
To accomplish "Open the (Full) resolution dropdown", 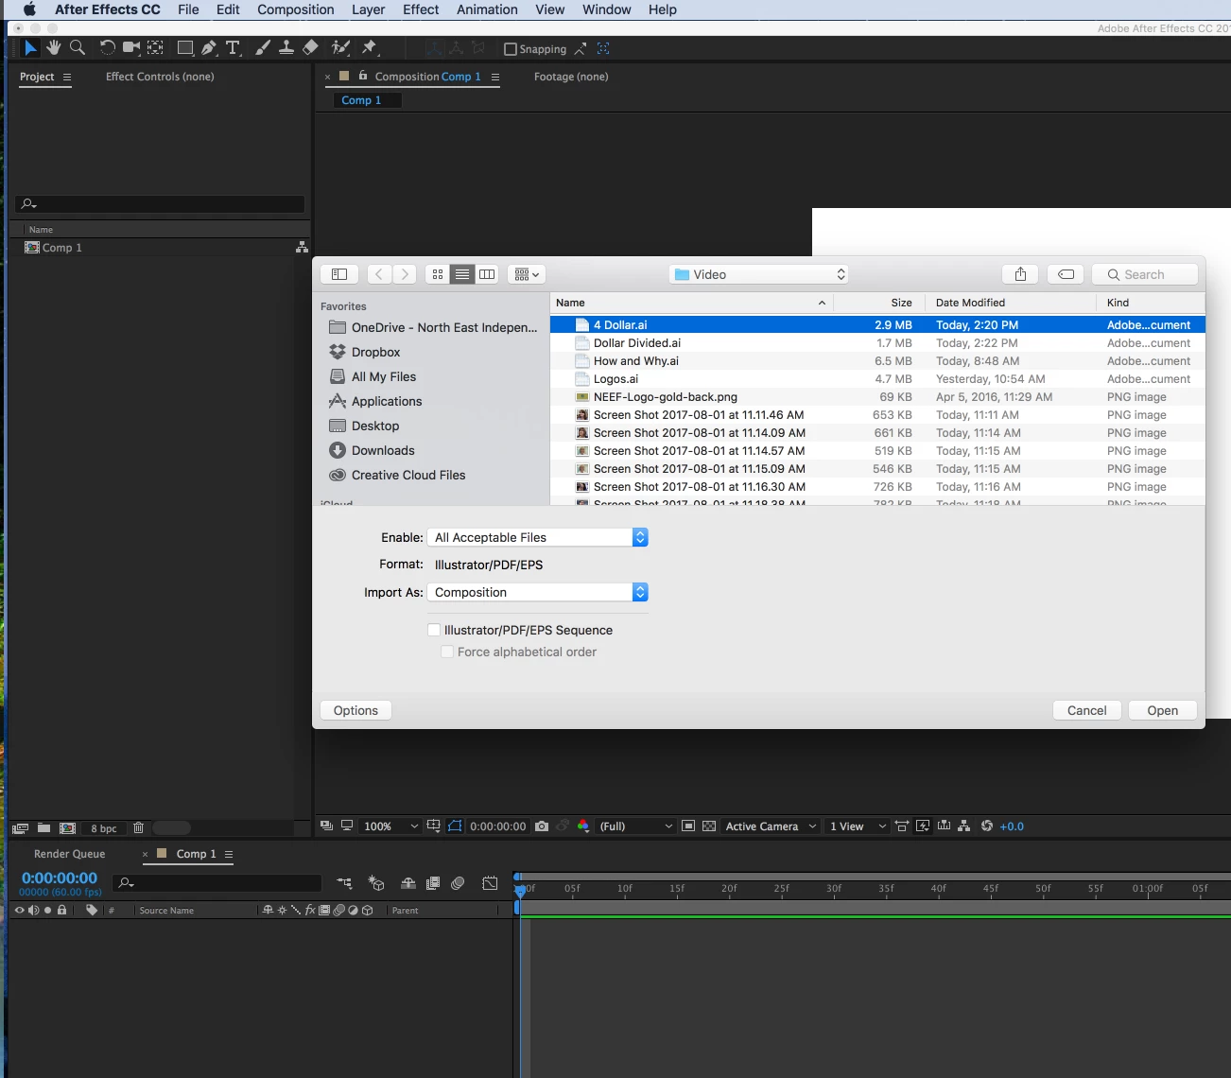I will coord(635,826).
